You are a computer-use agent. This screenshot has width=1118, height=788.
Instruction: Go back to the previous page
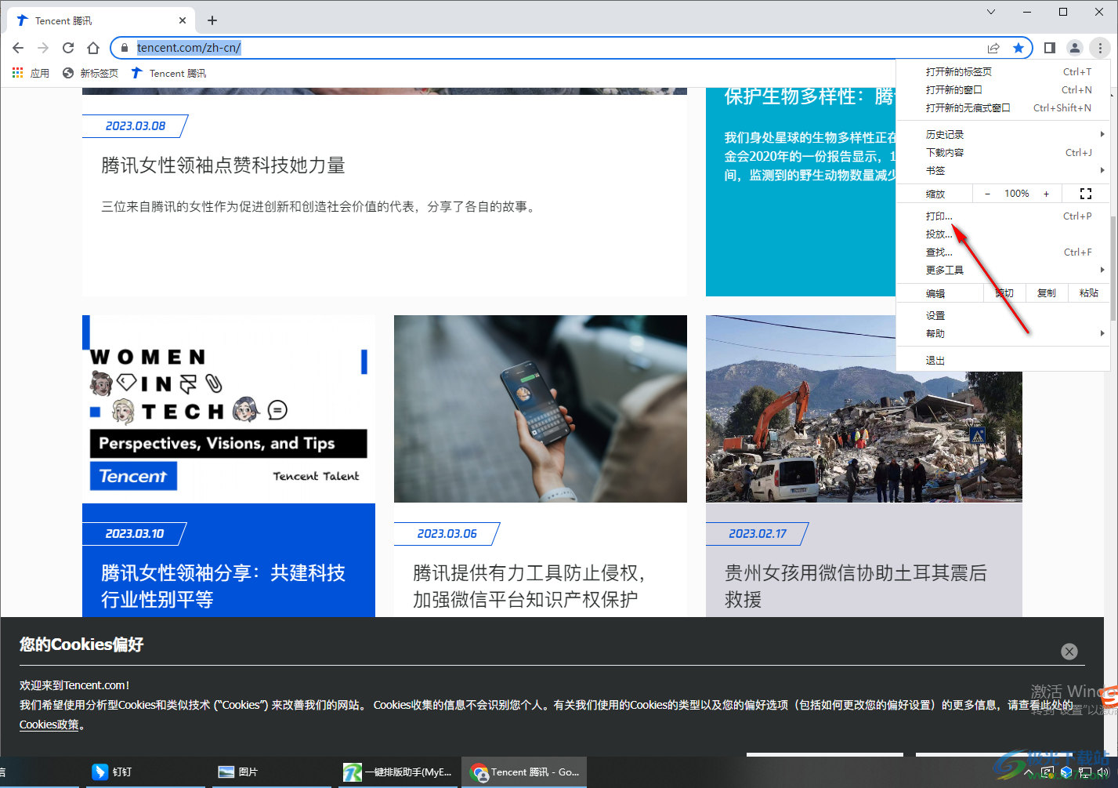(x=18, y=48)
